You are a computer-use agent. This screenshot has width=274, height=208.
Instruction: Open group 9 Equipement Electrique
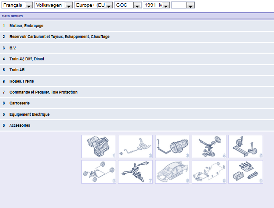tap(137, 114)
